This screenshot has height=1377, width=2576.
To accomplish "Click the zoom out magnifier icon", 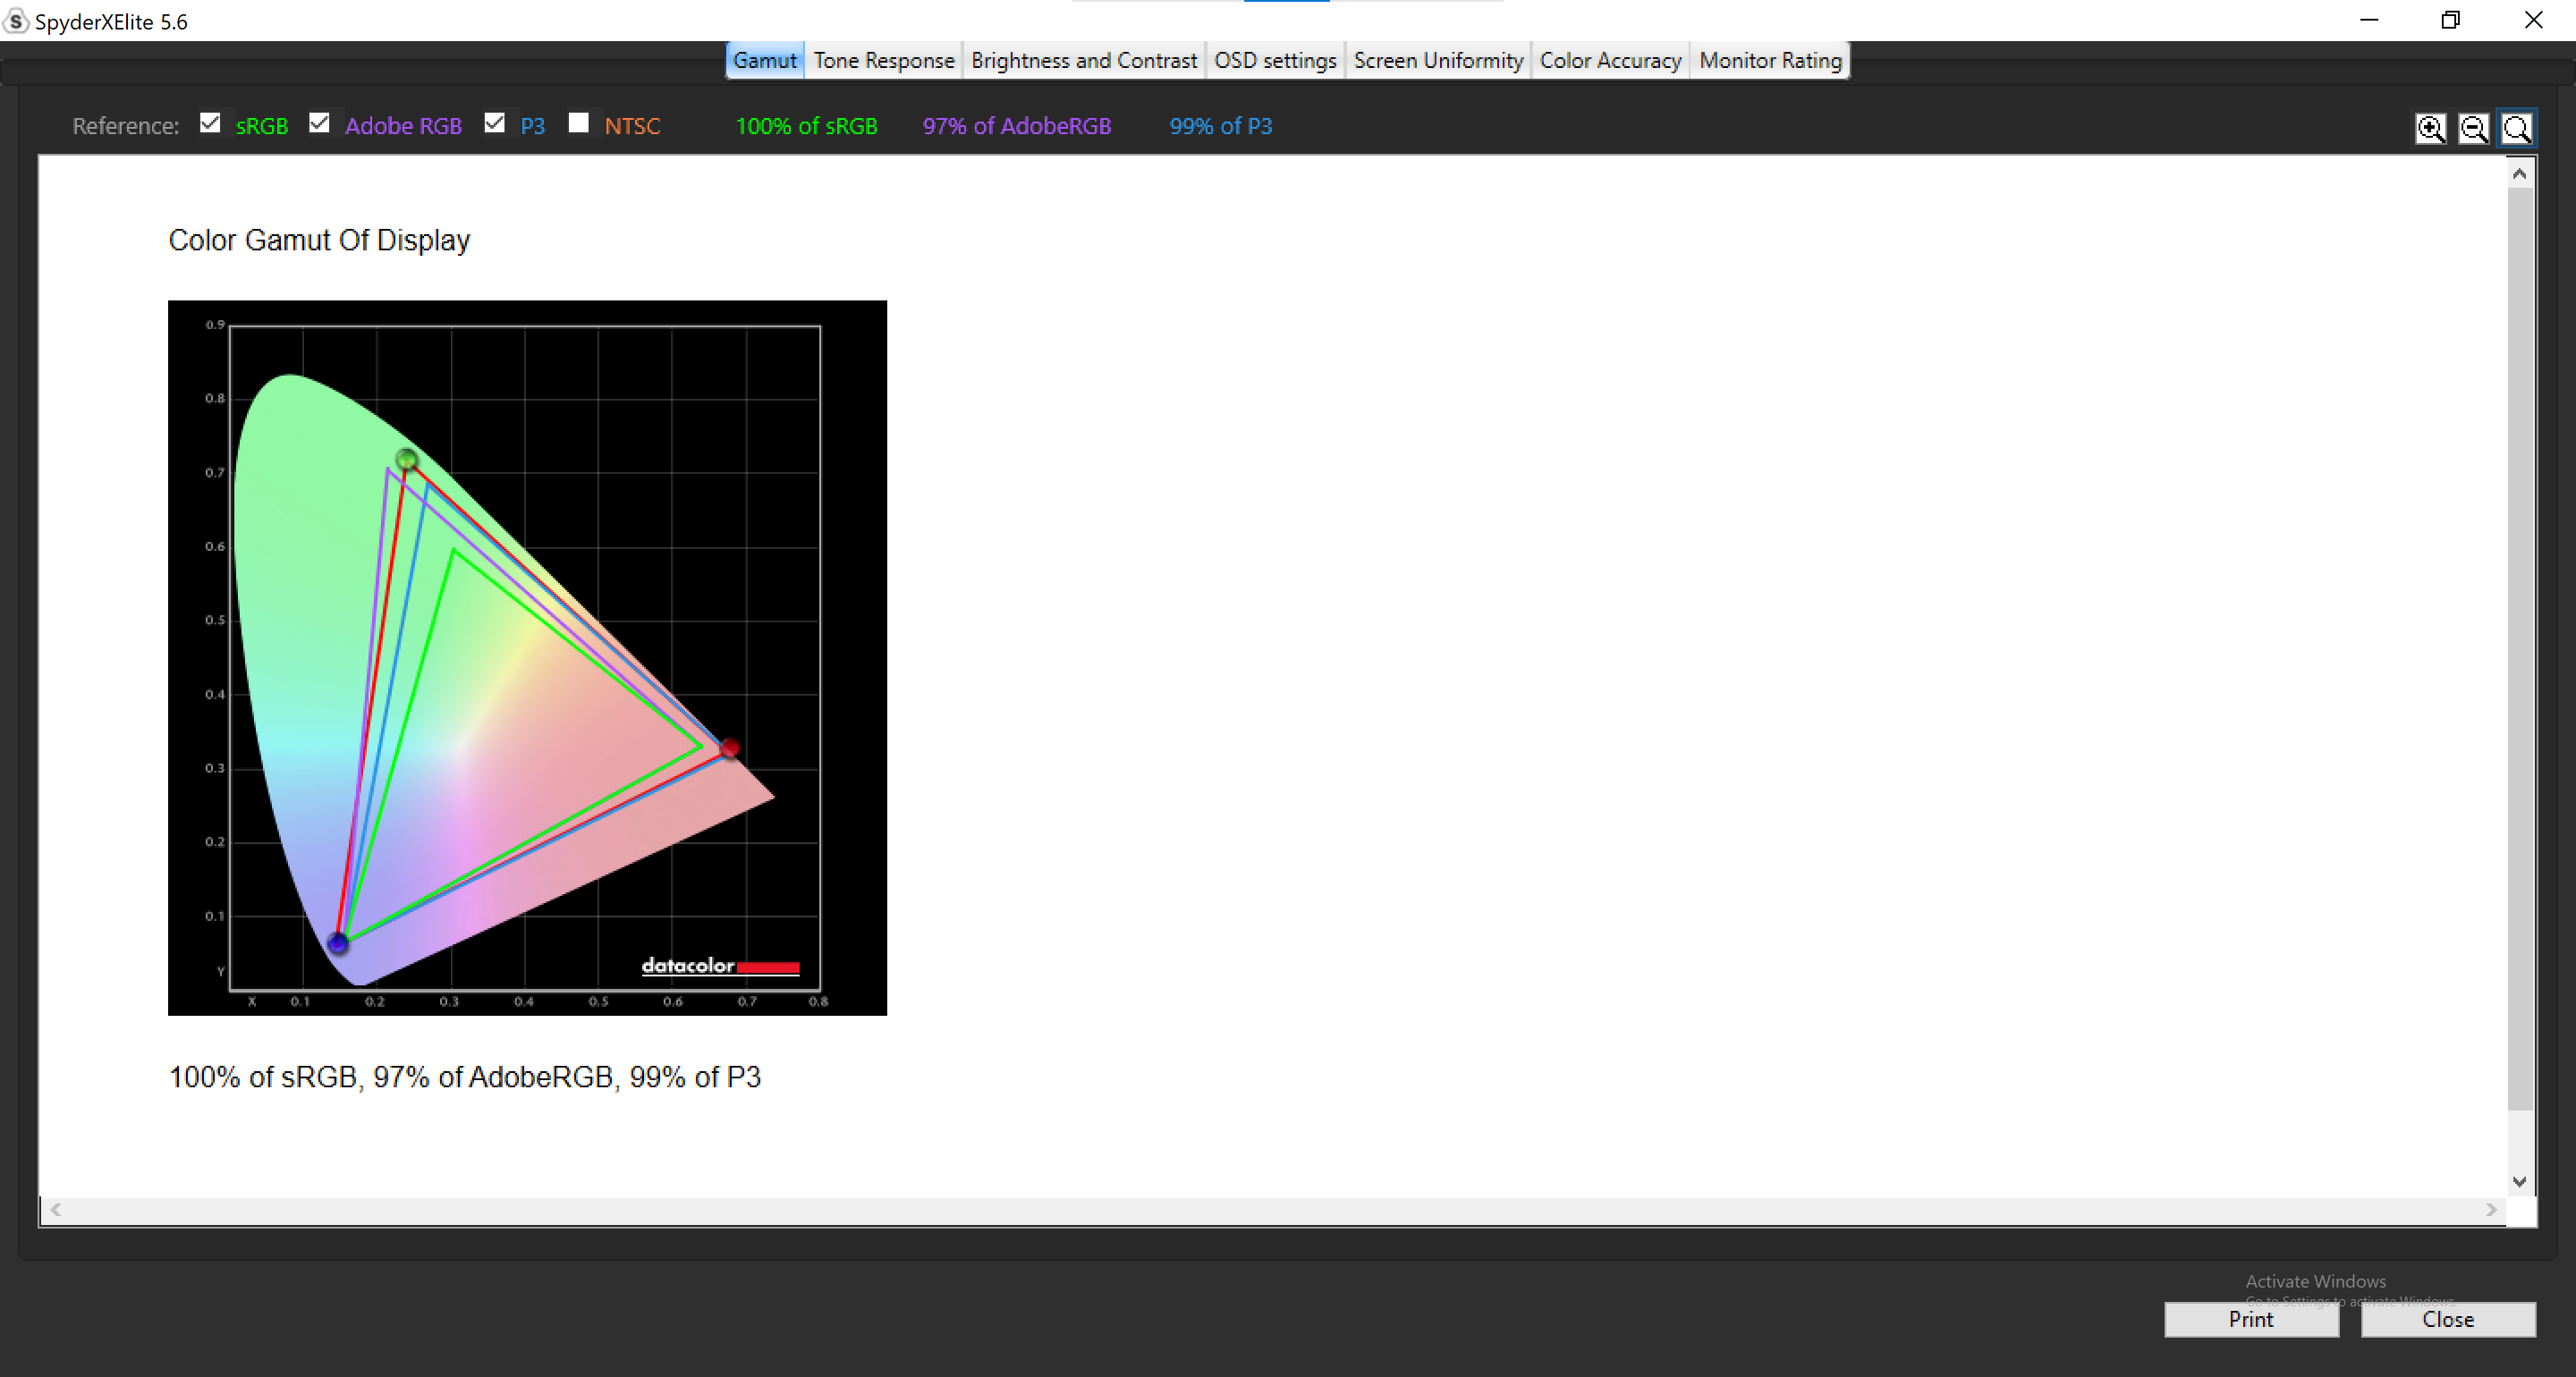I will coord(2473,128).
